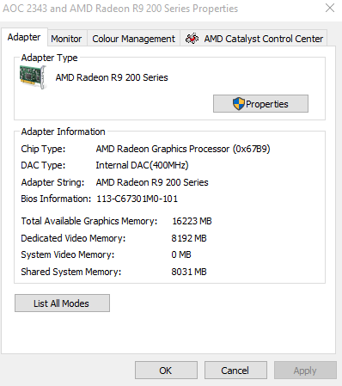Click the AMD Catalyst tab icon

pyautogui.click(x=192, y=39)
